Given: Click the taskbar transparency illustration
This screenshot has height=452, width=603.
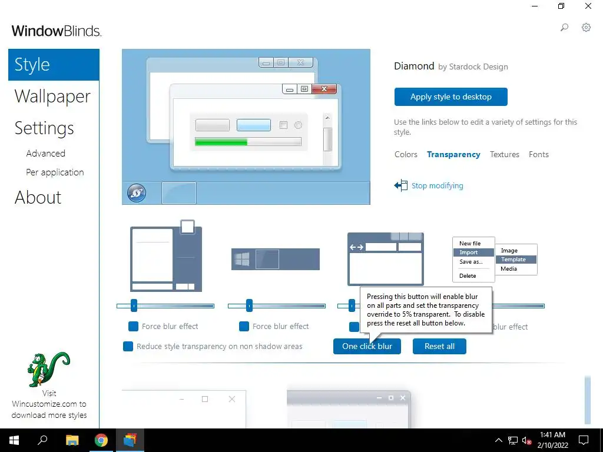Looking at the screenshot, I should 276,259.
